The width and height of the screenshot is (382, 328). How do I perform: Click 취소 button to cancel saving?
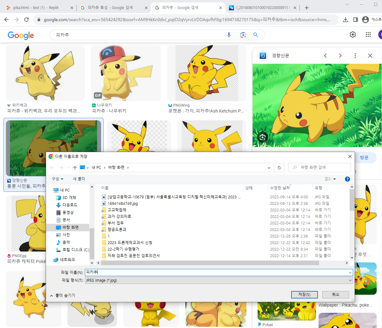pyautogui.click(x=336, y=294)
